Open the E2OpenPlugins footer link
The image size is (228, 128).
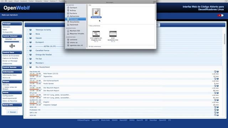(83, 120)
